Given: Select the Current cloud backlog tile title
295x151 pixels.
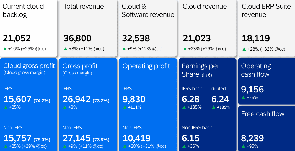Looking at the screenshot, I should point(23,11).
